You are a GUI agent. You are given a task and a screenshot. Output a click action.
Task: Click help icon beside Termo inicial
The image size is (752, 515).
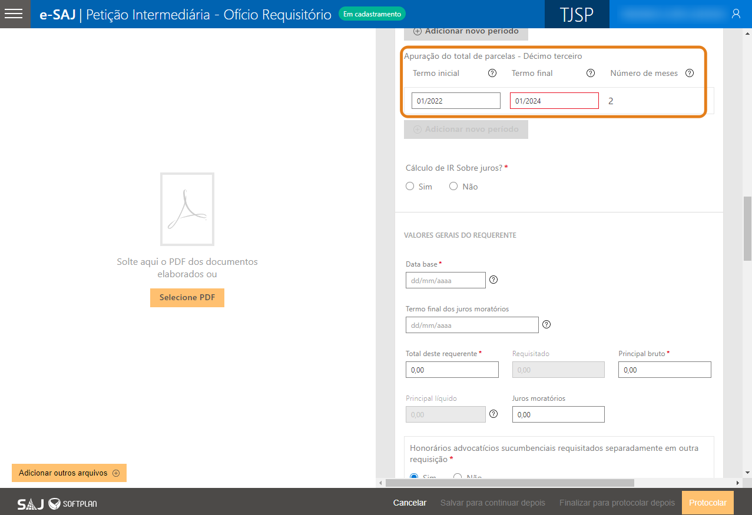[x=492, y=74]
